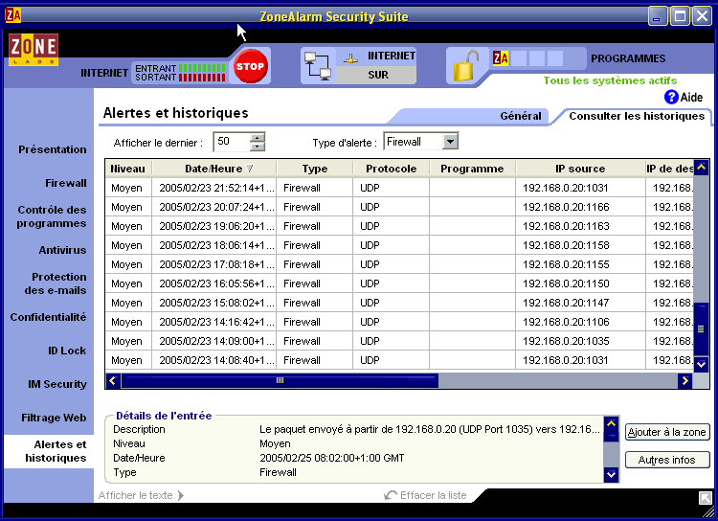Screen dimensions: 718x521
Task: Click the SUR Internet zone status
Action: 378,75
